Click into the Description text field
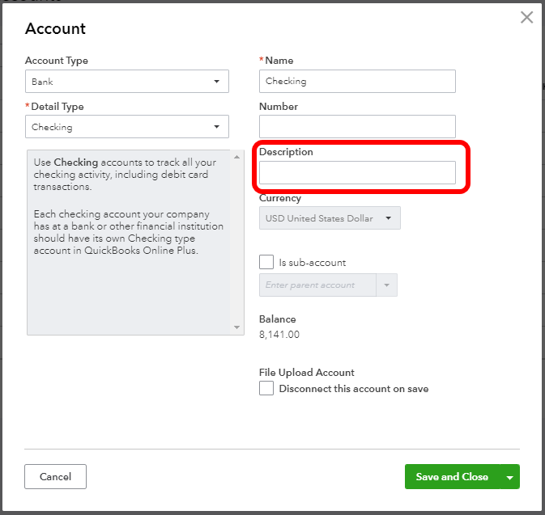This screenshot has width=545, height=515. 357,172
